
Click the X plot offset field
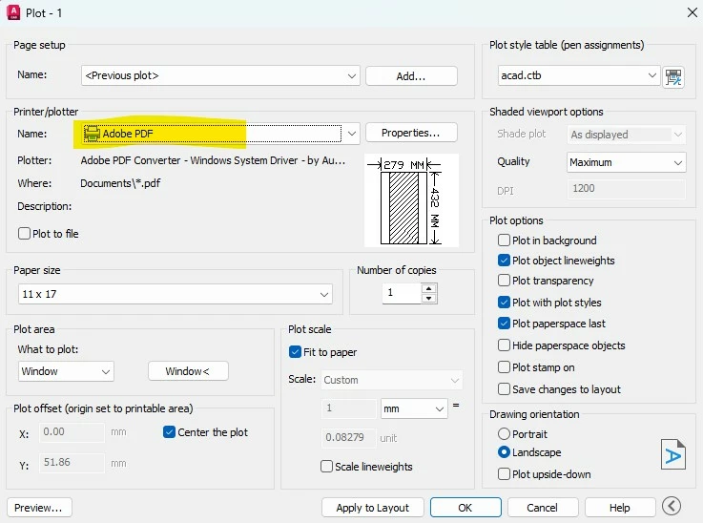[x=72, y=432]
